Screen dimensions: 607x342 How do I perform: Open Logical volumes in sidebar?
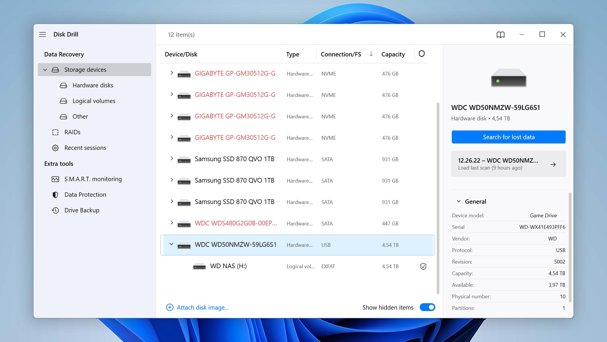coord(94,101)
